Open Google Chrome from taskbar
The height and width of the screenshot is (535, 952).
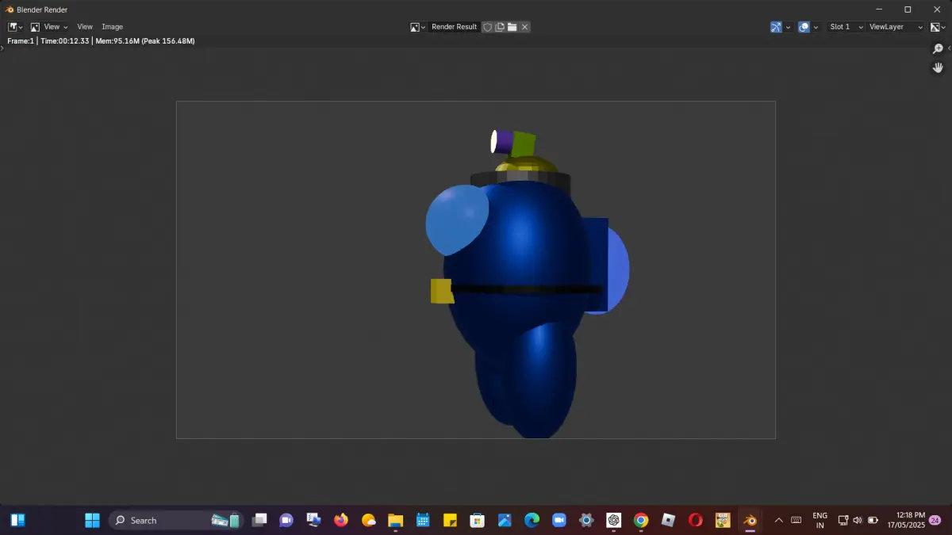click(x=641, y=520)
